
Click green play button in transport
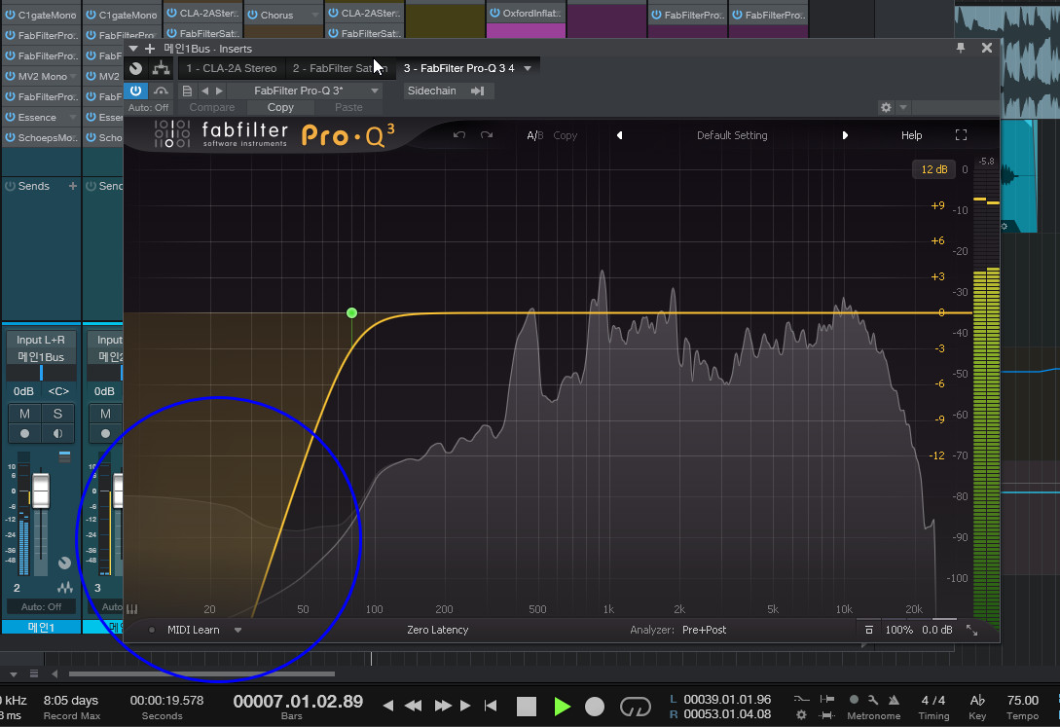561,707
